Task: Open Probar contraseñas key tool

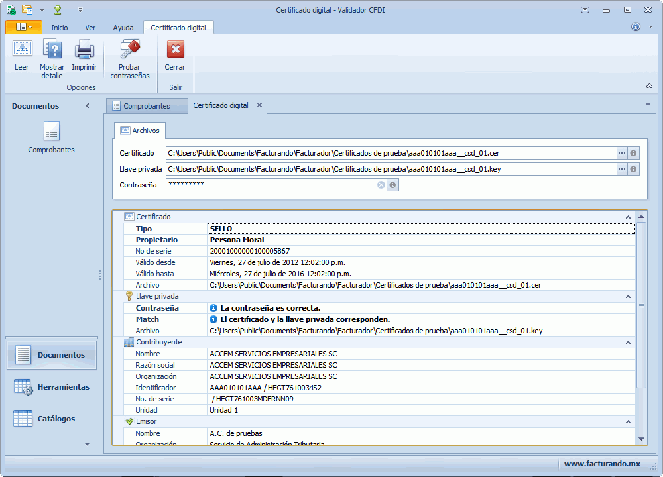Action: pos(129,50)
